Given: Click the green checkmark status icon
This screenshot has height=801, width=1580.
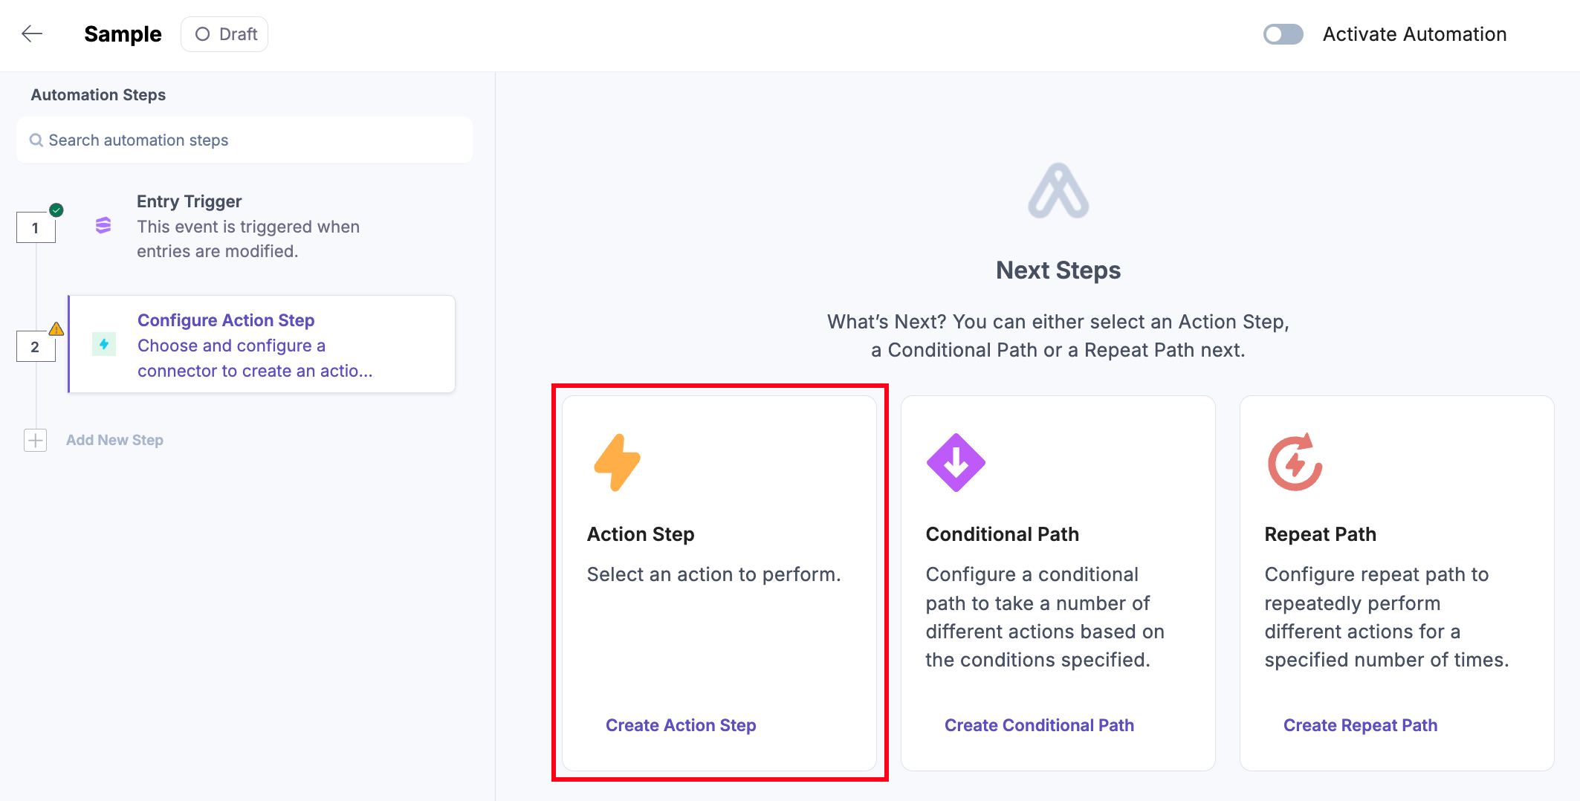Looking at the screenshot, I should [x=56, y=210].
